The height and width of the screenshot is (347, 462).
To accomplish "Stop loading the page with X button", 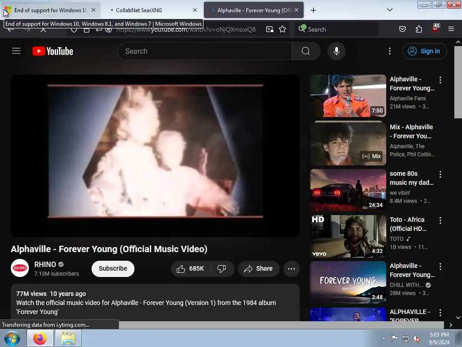I will click(43, 29).
